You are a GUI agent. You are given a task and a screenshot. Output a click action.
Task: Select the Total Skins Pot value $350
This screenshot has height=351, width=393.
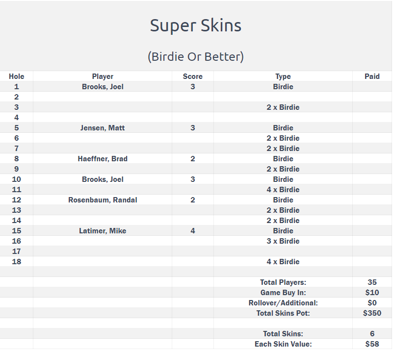372,313
